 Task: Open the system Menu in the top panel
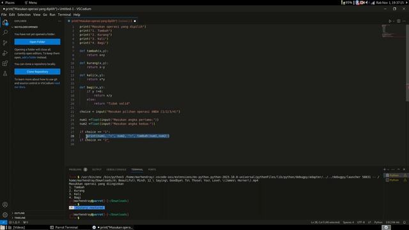(31, 3)
